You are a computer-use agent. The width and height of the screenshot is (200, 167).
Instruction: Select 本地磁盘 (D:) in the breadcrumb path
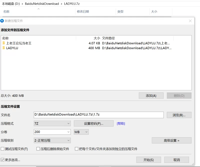pyautogui.click(x=11, y=4)
